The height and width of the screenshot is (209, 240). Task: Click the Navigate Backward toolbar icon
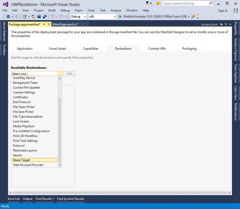pos(8,17)
